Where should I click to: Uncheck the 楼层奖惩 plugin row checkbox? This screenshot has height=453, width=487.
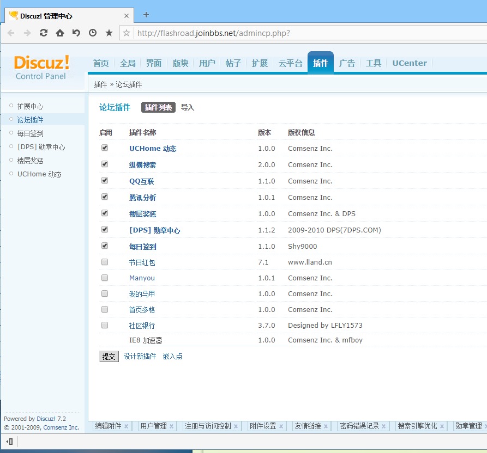tap(105, 213)
